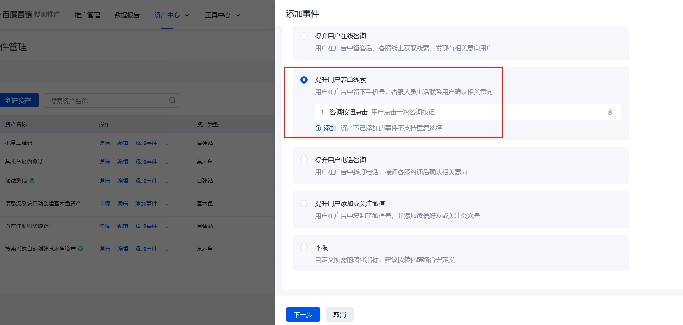The image size is (683, 325).
Task: Open more options for 批量二维码 row
Action: pyautogui.click(x=166, y=143)
